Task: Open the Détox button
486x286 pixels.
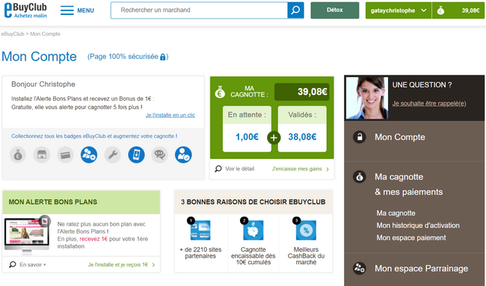Action: [335, 10]
